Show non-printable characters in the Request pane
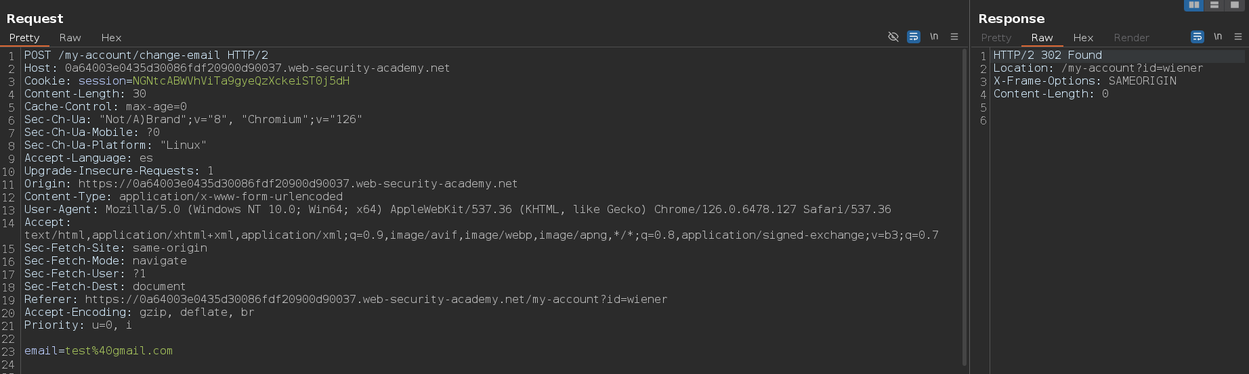The width and height of the screenshot is (1249, 374). tap(934, 37)
